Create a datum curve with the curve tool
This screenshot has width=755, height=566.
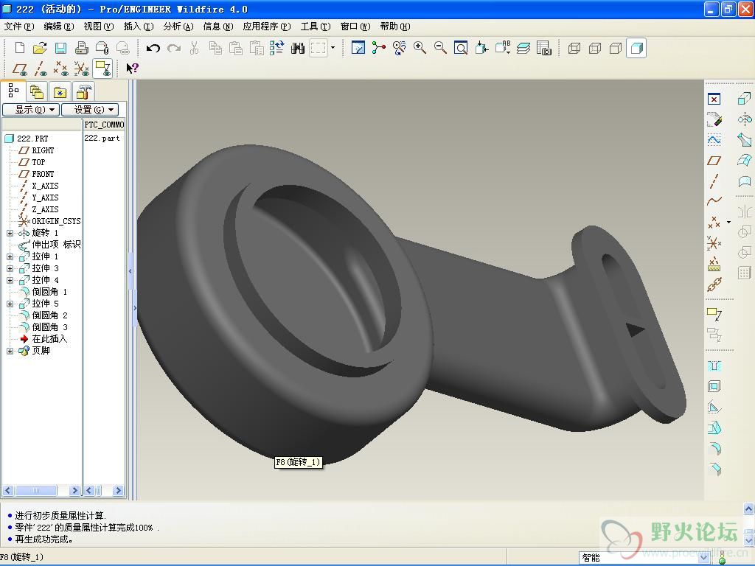pyautogui.click(x=714, y=201)
